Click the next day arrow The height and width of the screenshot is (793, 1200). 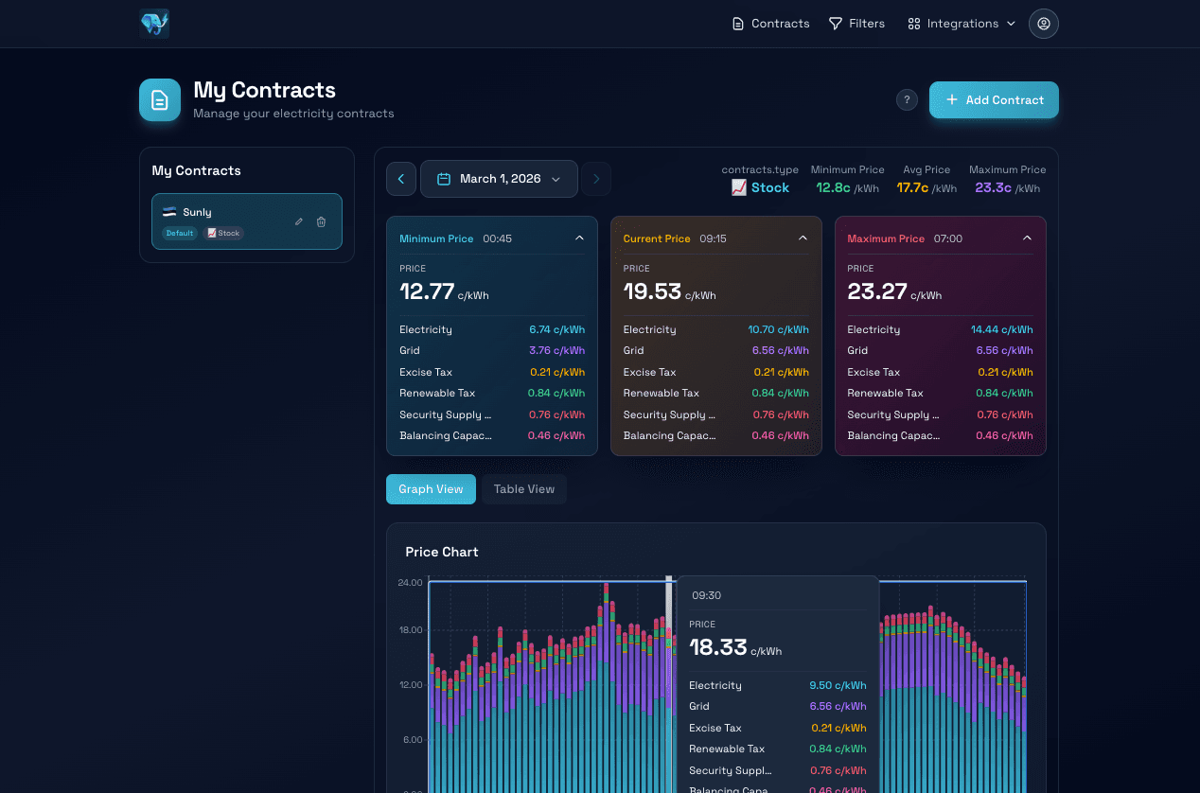596,179
